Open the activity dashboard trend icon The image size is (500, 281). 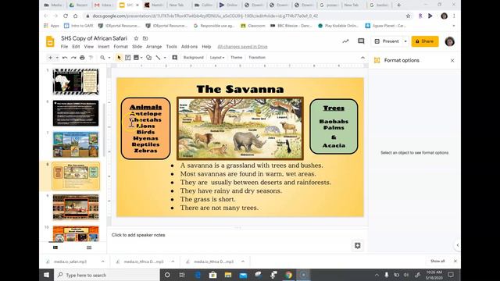345,41
